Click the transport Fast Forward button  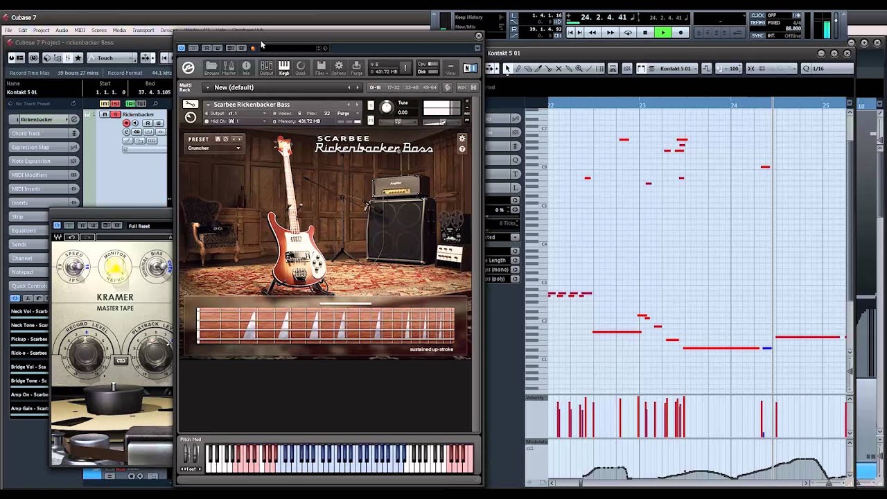point(610,33)
